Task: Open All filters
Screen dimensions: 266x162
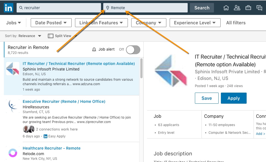Action: [236, 23]
